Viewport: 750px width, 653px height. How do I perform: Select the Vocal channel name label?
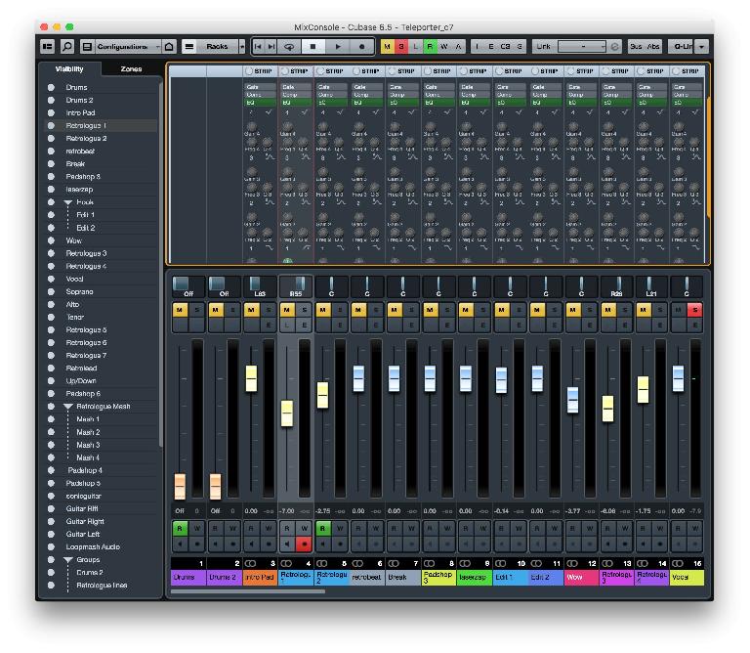[687, 578]
